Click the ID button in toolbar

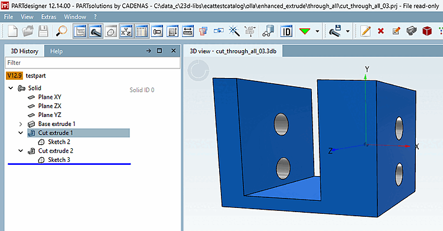(x=286, y=31)
